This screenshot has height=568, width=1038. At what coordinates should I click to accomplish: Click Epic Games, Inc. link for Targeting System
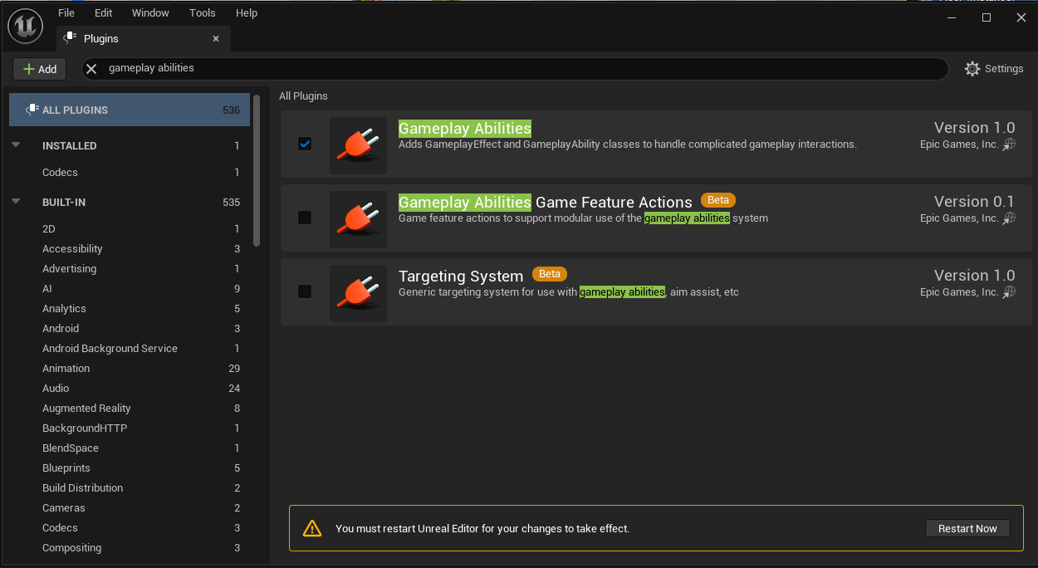[959, 292]
